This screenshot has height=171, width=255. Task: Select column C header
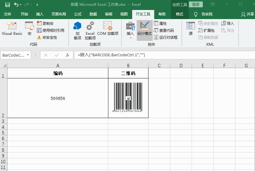point(159,65)
